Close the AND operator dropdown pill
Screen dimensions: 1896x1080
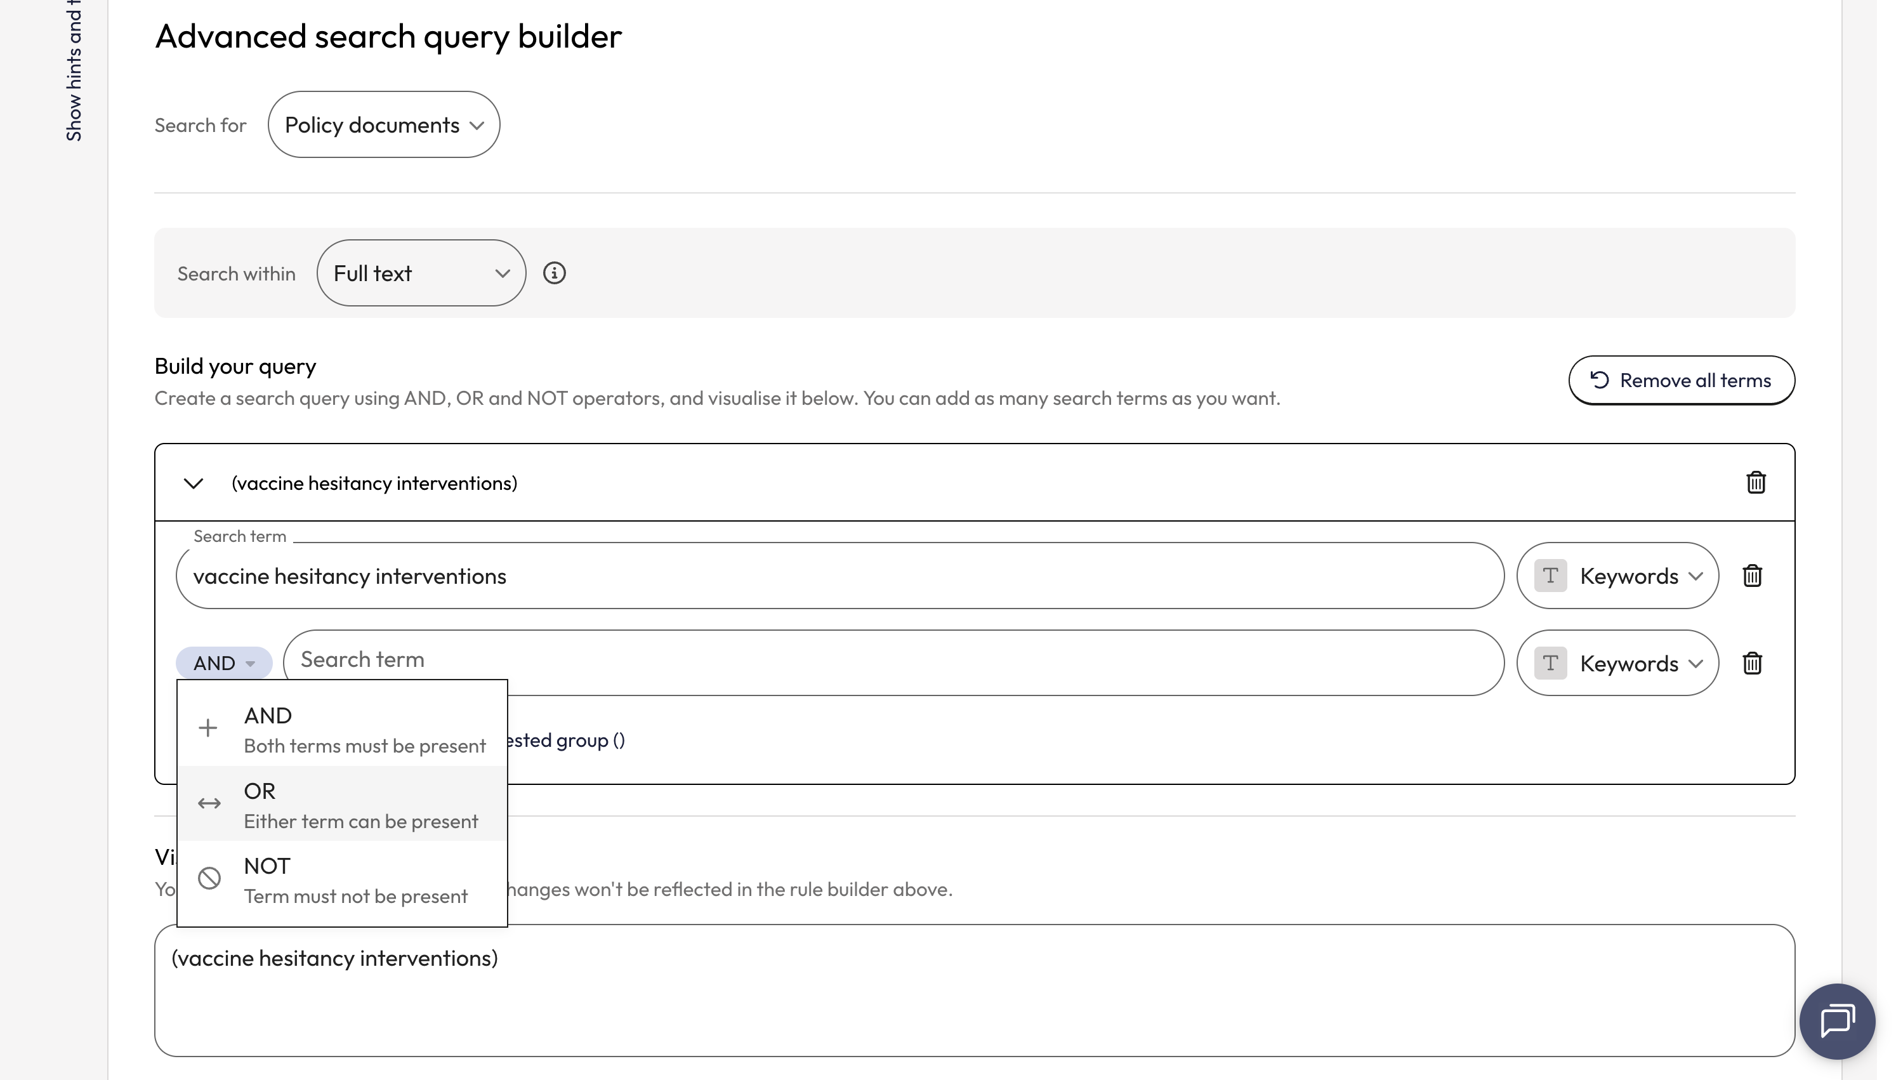(224, 663)
